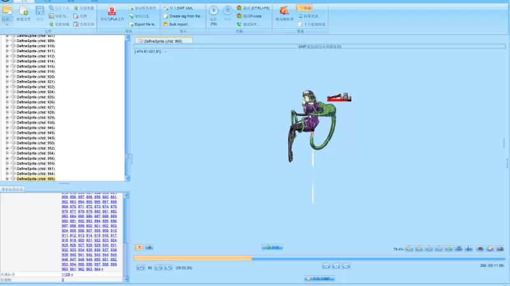The image size is (510, 286).
Task: Select DefineSprite (chid: 964) tree row
Action: tap(36, 174)
